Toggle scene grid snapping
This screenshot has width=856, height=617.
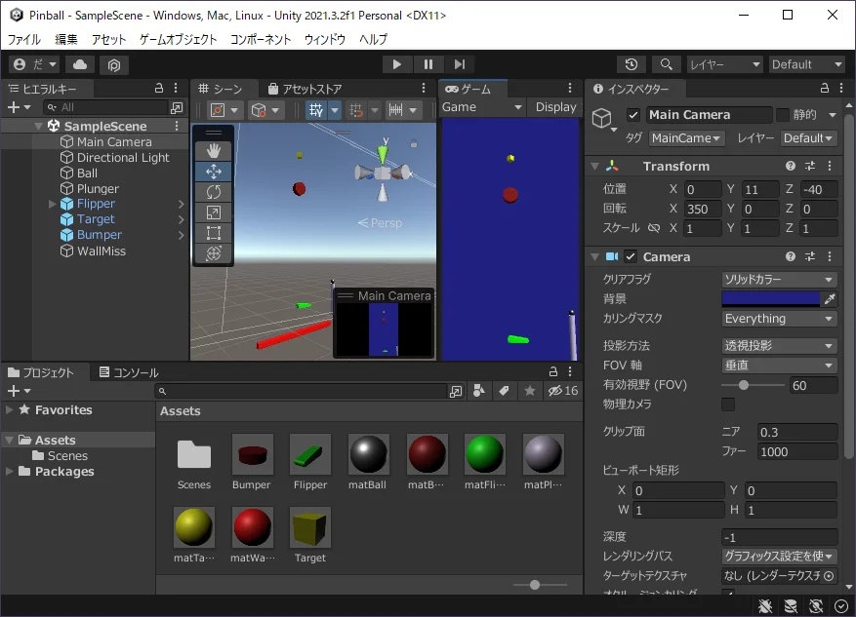(x=356, y=111)
